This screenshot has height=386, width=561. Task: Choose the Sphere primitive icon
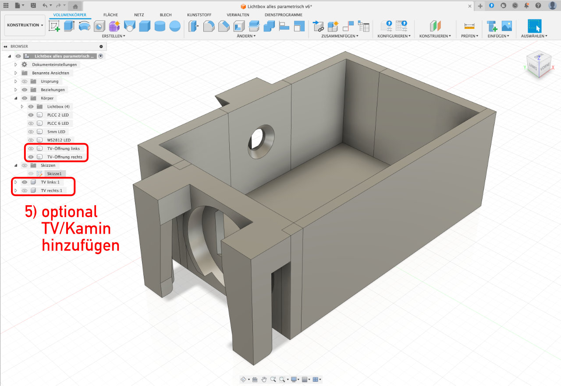pyautogui.click(x=175, y=26)
